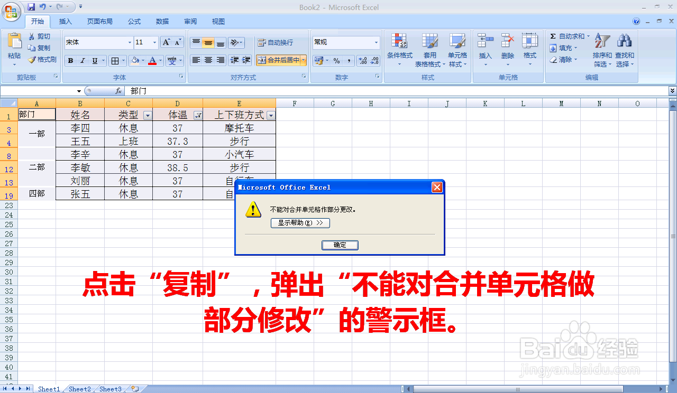The height and width of the screenshot is (393, 677).
Task: Click the decrease indent icon
Action: 234,60
